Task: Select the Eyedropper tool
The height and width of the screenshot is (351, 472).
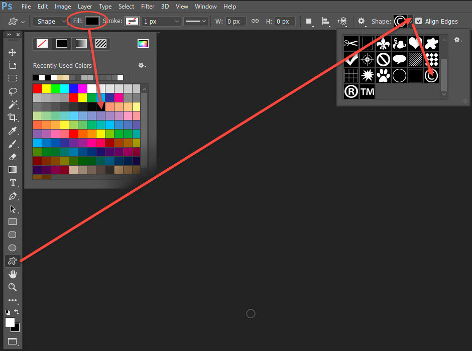Action: click(13, 131)
